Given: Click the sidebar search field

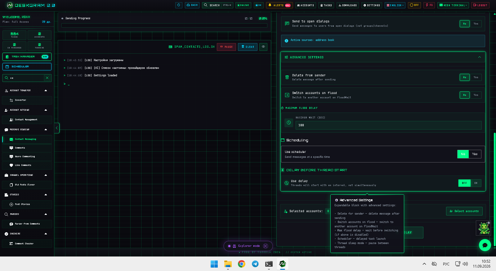Looking at the screenshot, I should (26, 78).
